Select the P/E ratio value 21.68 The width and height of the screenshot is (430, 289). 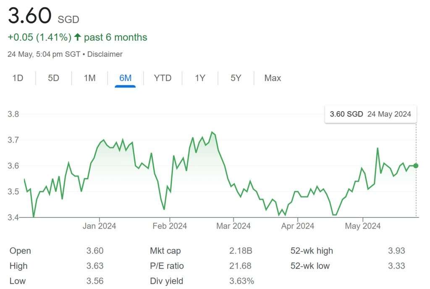pyautogui.click(x=241, y=266)
